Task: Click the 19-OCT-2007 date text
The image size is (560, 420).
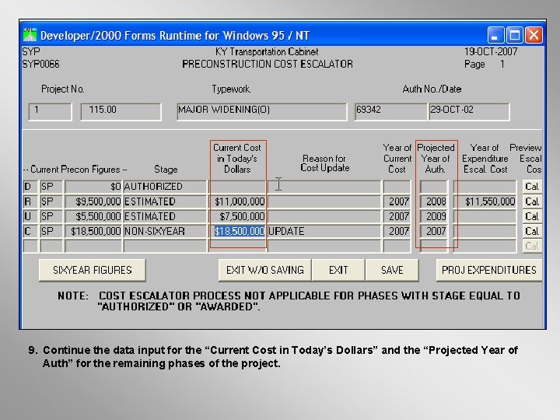Action: (x=491, y=52)
